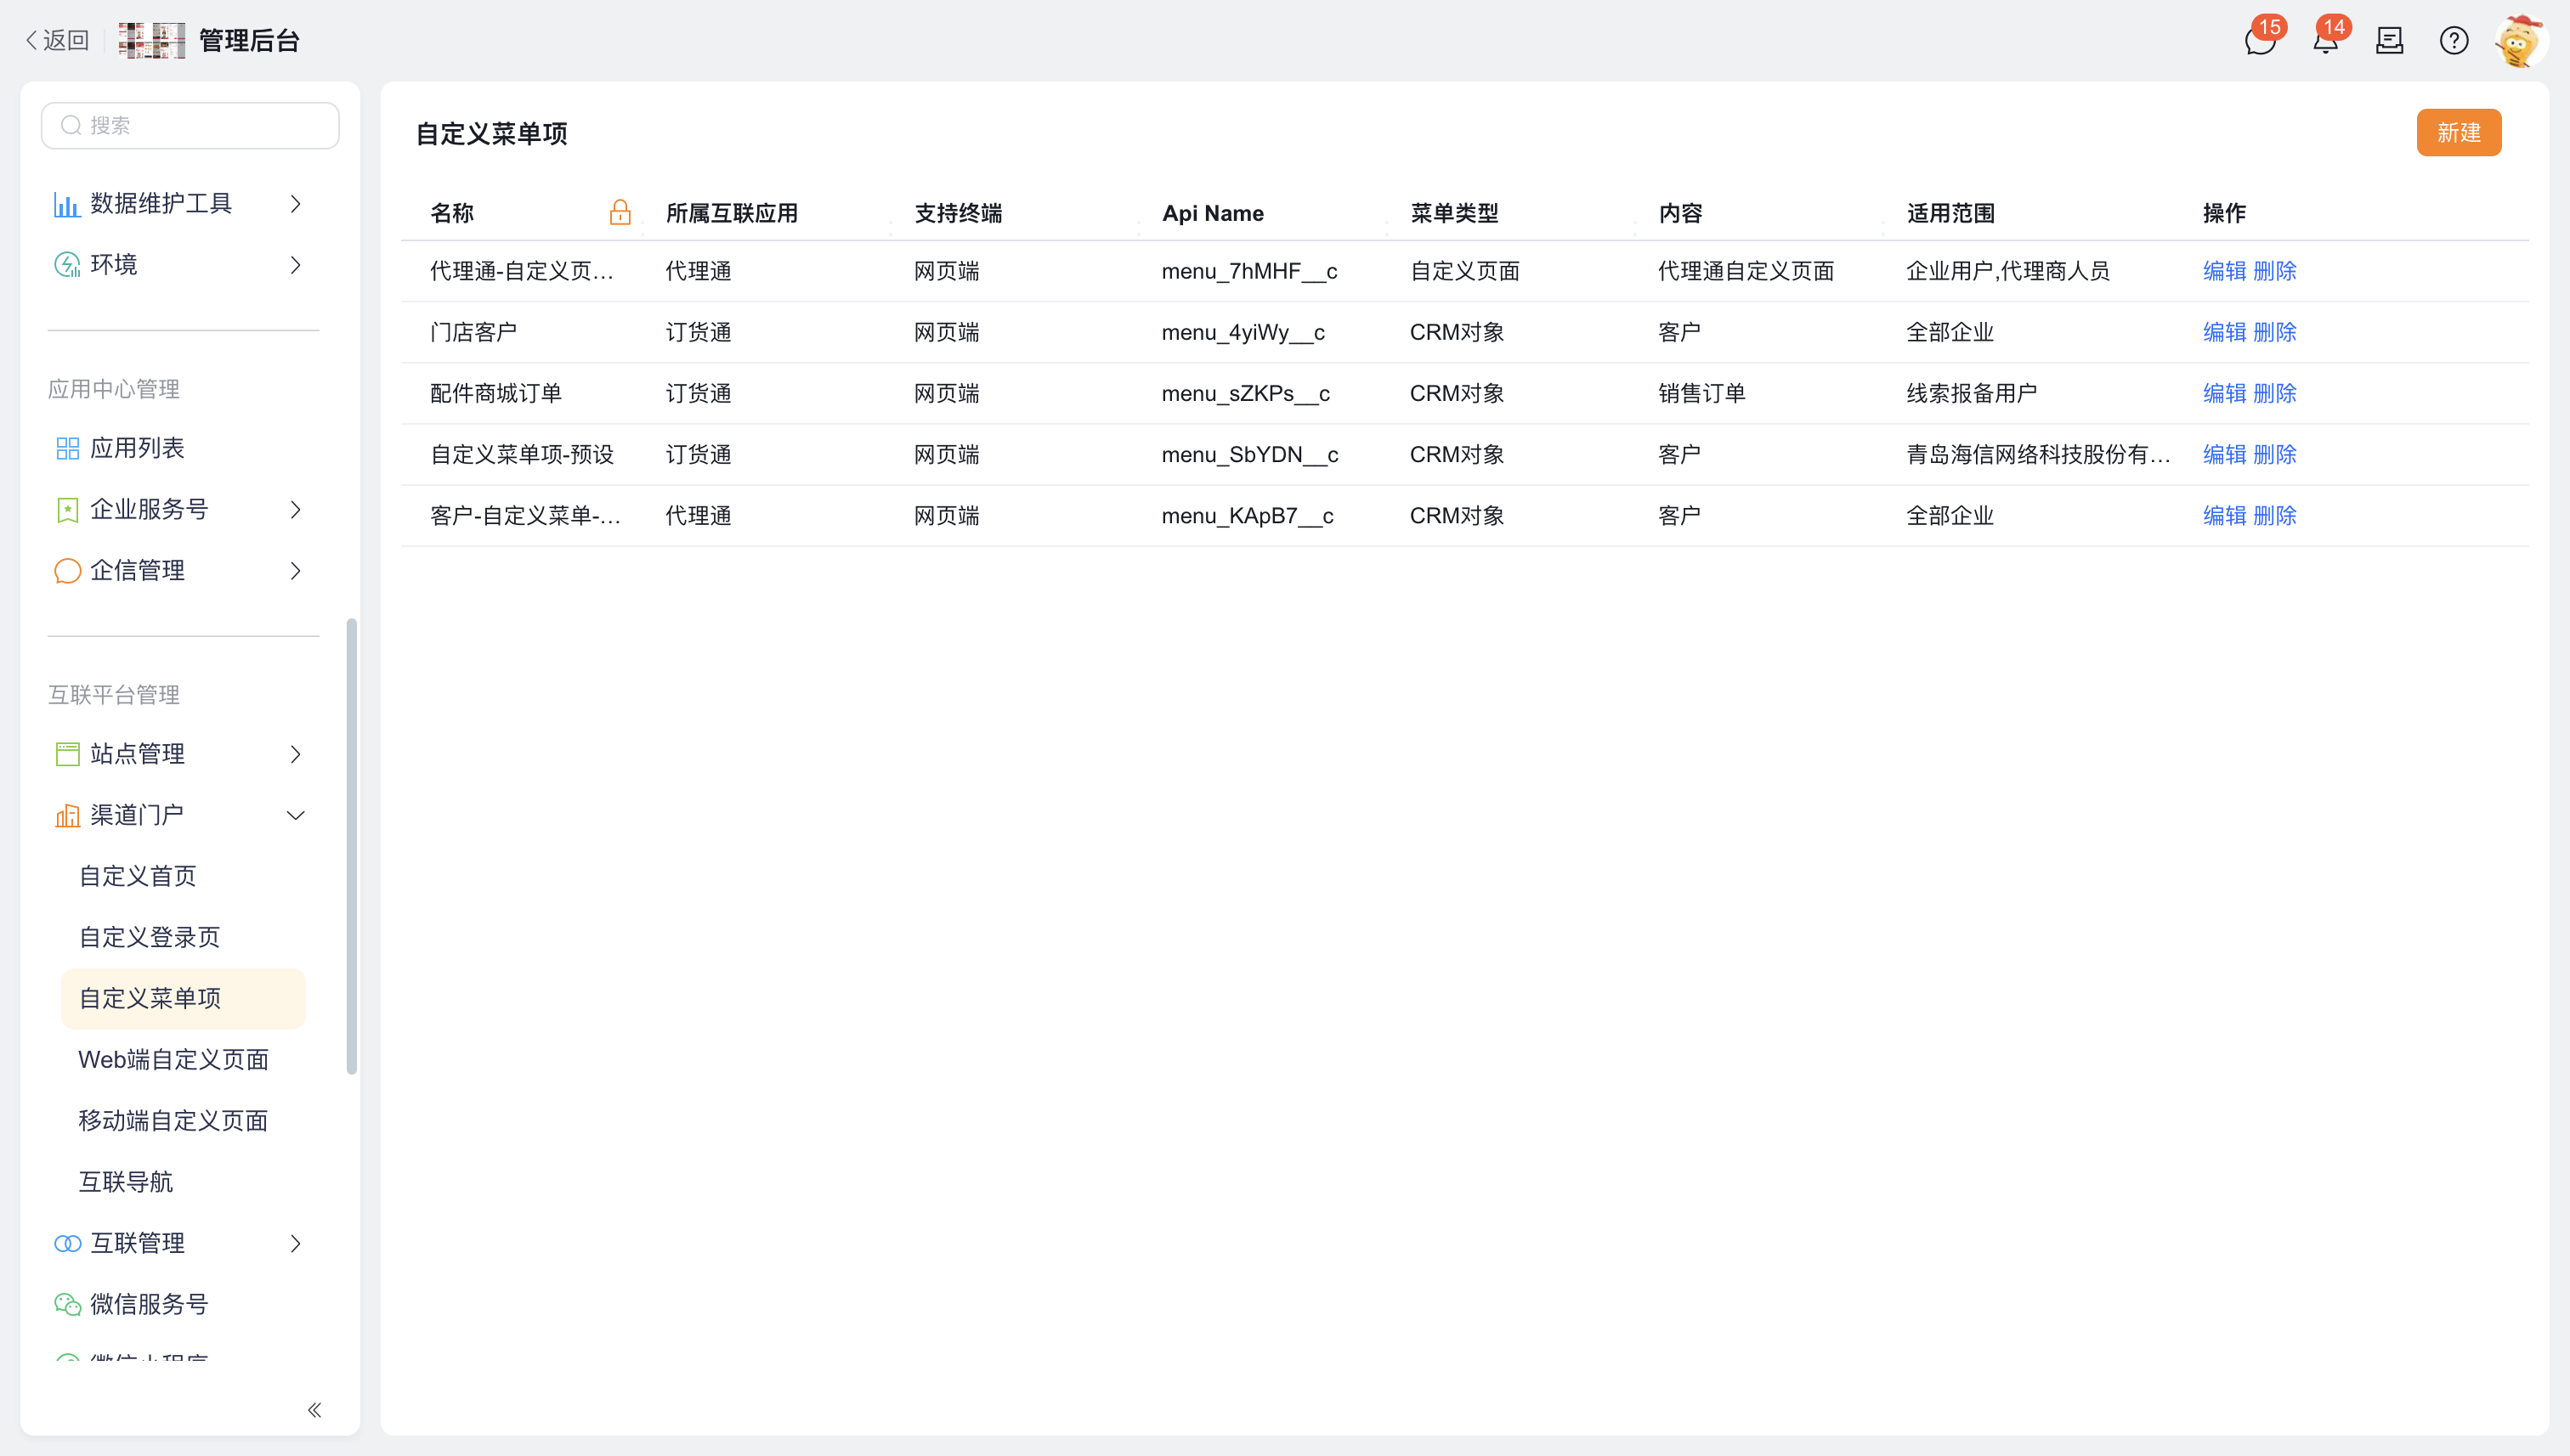The height and width of the screenshot is (1456, 2570).
Task: Click the 企业服务号 star badge icon
Action: pyautogui.click(x=67, y=510)
